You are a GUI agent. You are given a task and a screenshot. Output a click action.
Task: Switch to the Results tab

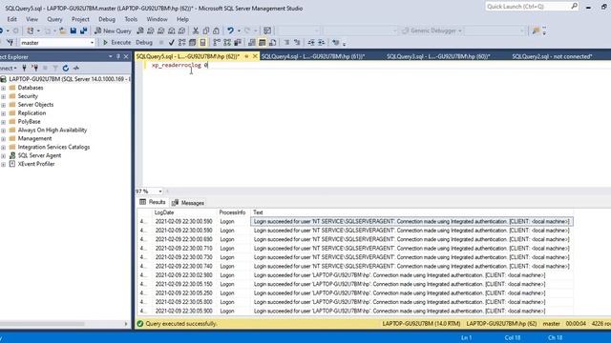coord(153,202)
